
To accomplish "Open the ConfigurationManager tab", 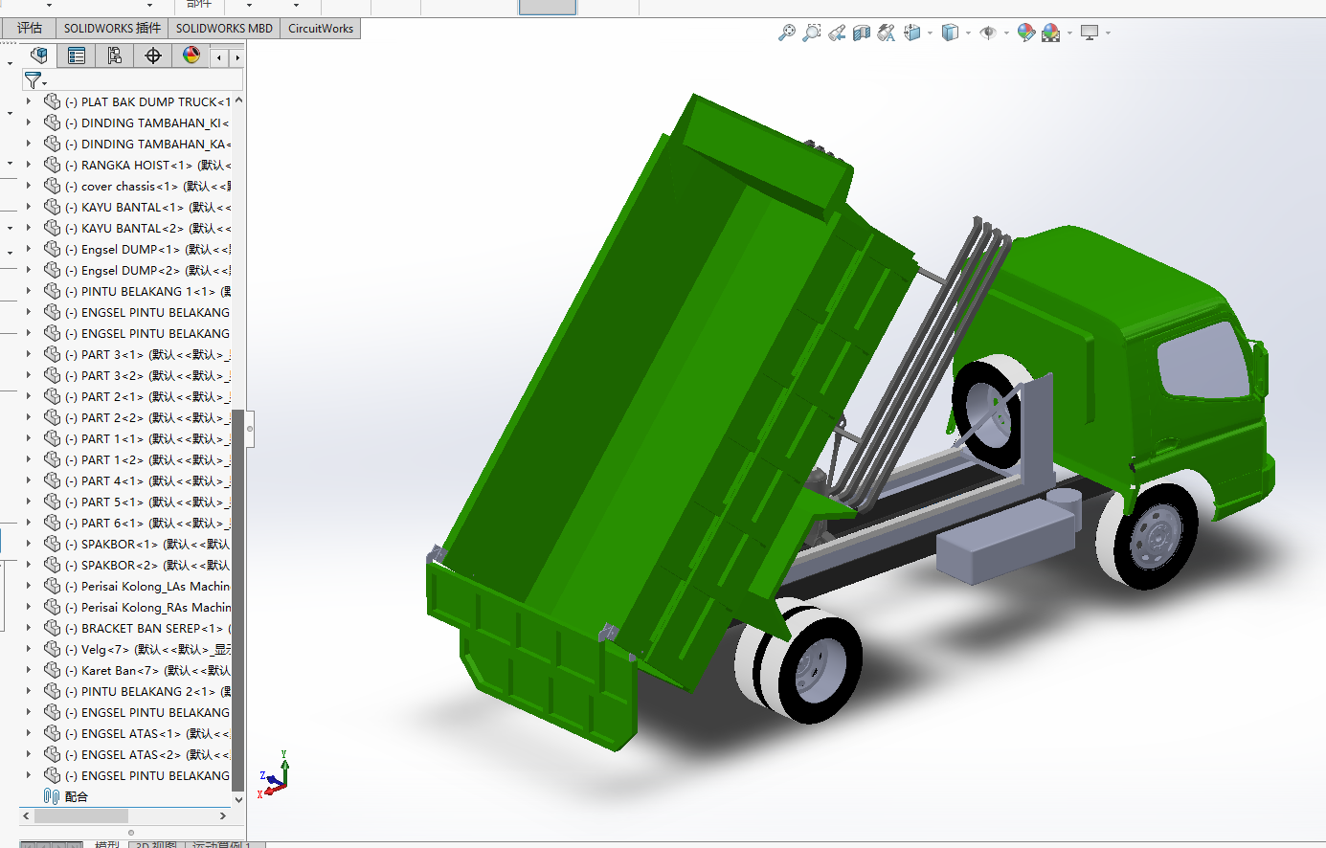I will pyautogui.click(x=115, y=56).
